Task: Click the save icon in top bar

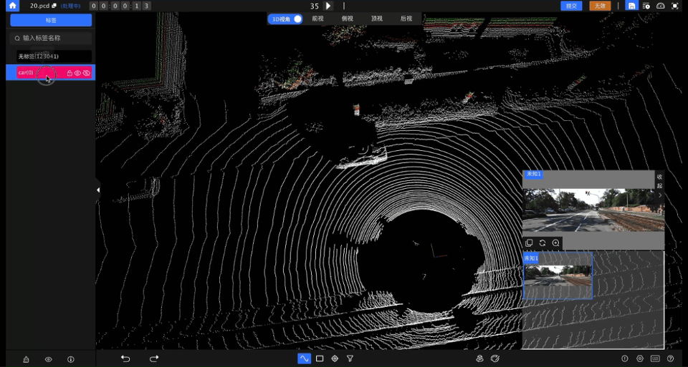Action: (x=631, y=6)
